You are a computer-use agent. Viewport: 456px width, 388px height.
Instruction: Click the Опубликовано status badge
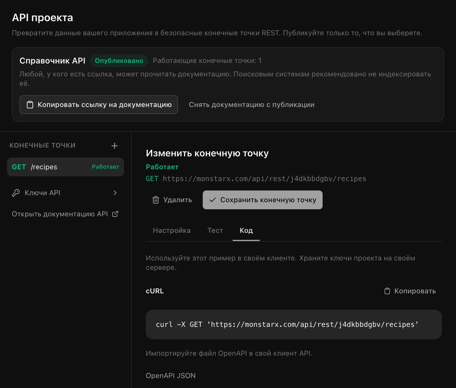click(119, 61)
